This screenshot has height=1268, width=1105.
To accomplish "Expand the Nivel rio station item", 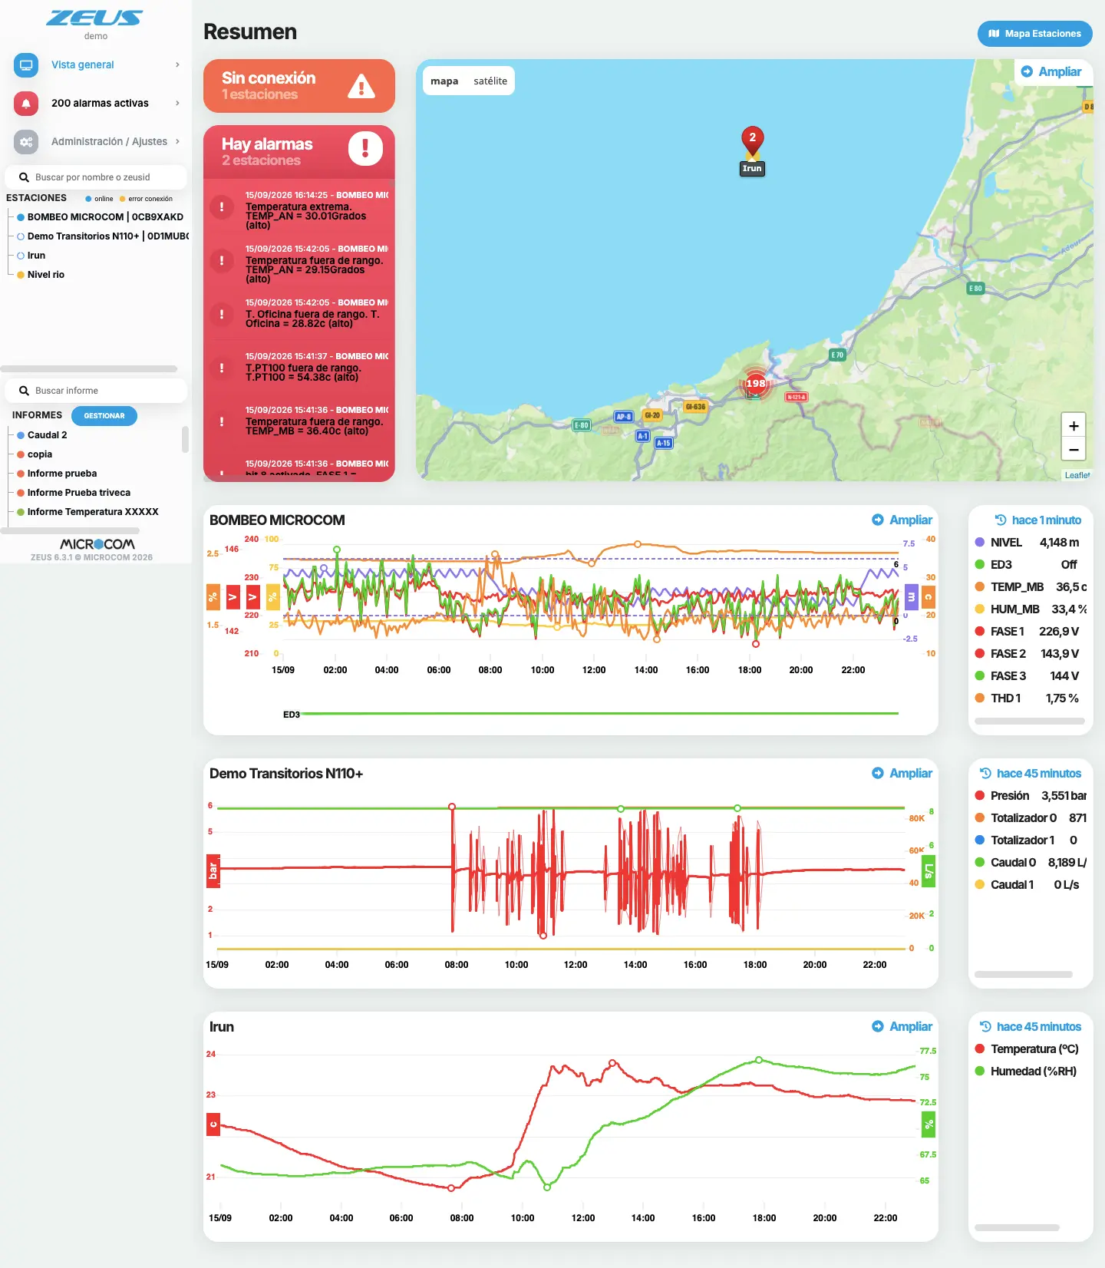I will click(41, 274).
